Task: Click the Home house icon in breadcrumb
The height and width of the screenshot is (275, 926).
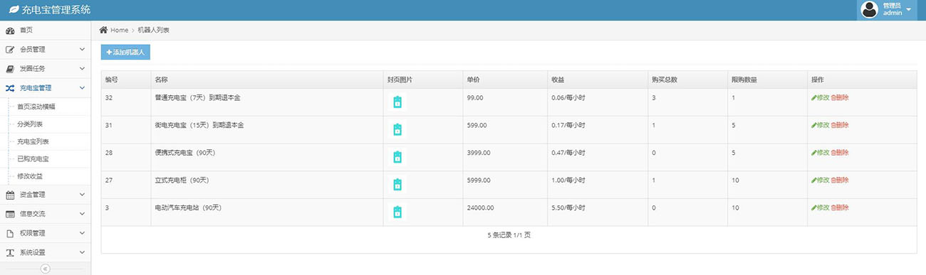Action: click(103, 30)
